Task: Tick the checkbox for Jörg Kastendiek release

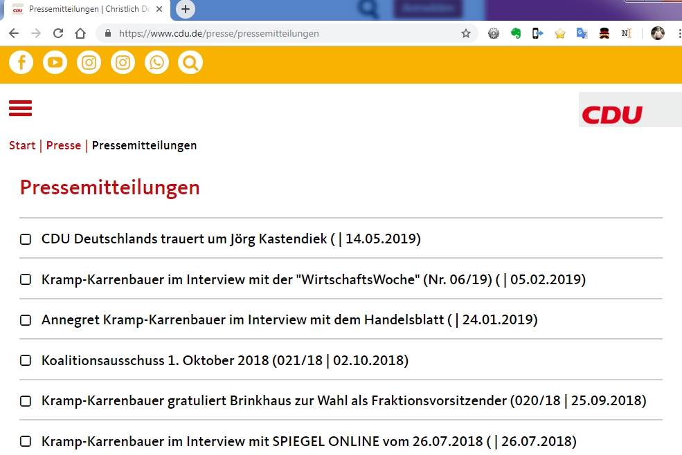Action: click(26, 239)
